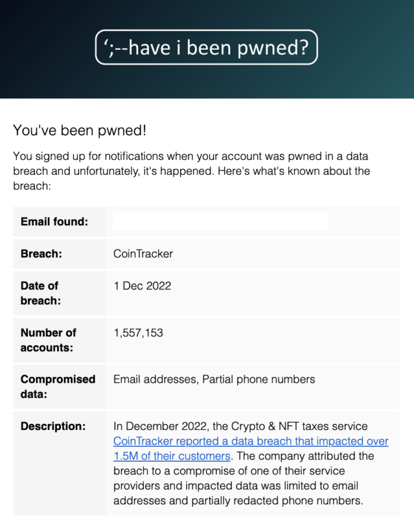414x529 pixels.
Task: Click the 'Email found:' label
Action: [54, 222]
